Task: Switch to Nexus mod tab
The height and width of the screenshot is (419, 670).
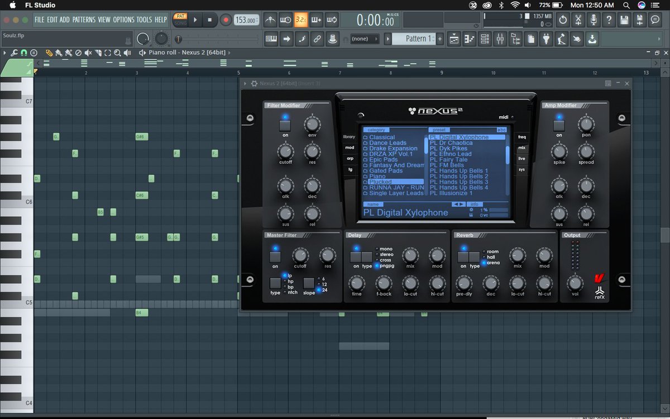Action: (350, 147)
